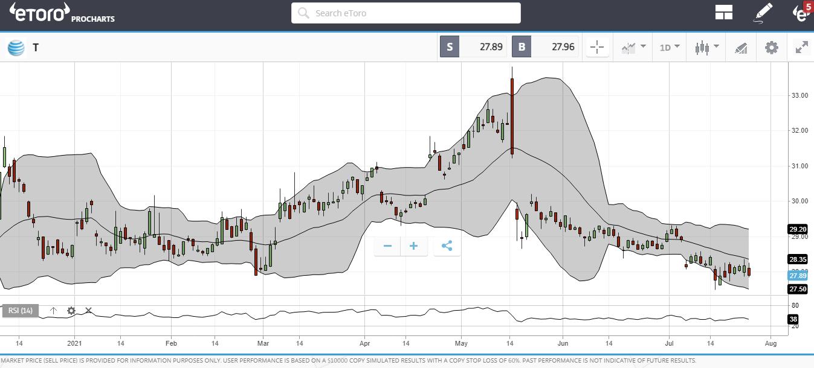
Task: Move the RSI panel up with arrow
Action: coord(53,311)
